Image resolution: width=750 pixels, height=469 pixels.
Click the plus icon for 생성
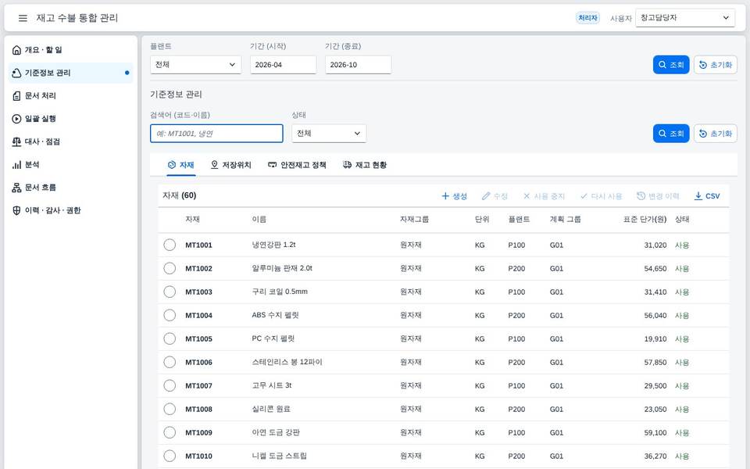[x=445, y=195]
